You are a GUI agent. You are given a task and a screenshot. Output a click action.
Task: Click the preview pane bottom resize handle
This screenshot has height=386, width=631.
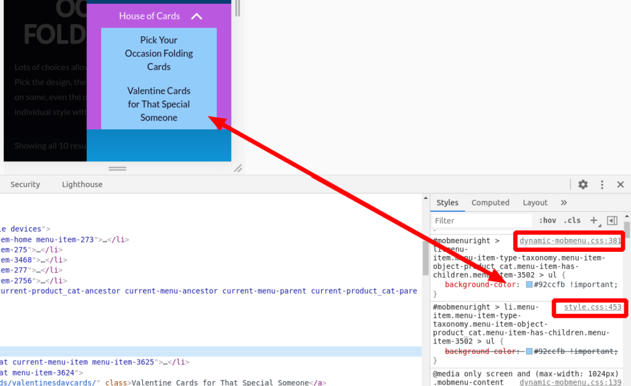click(118, 169)
